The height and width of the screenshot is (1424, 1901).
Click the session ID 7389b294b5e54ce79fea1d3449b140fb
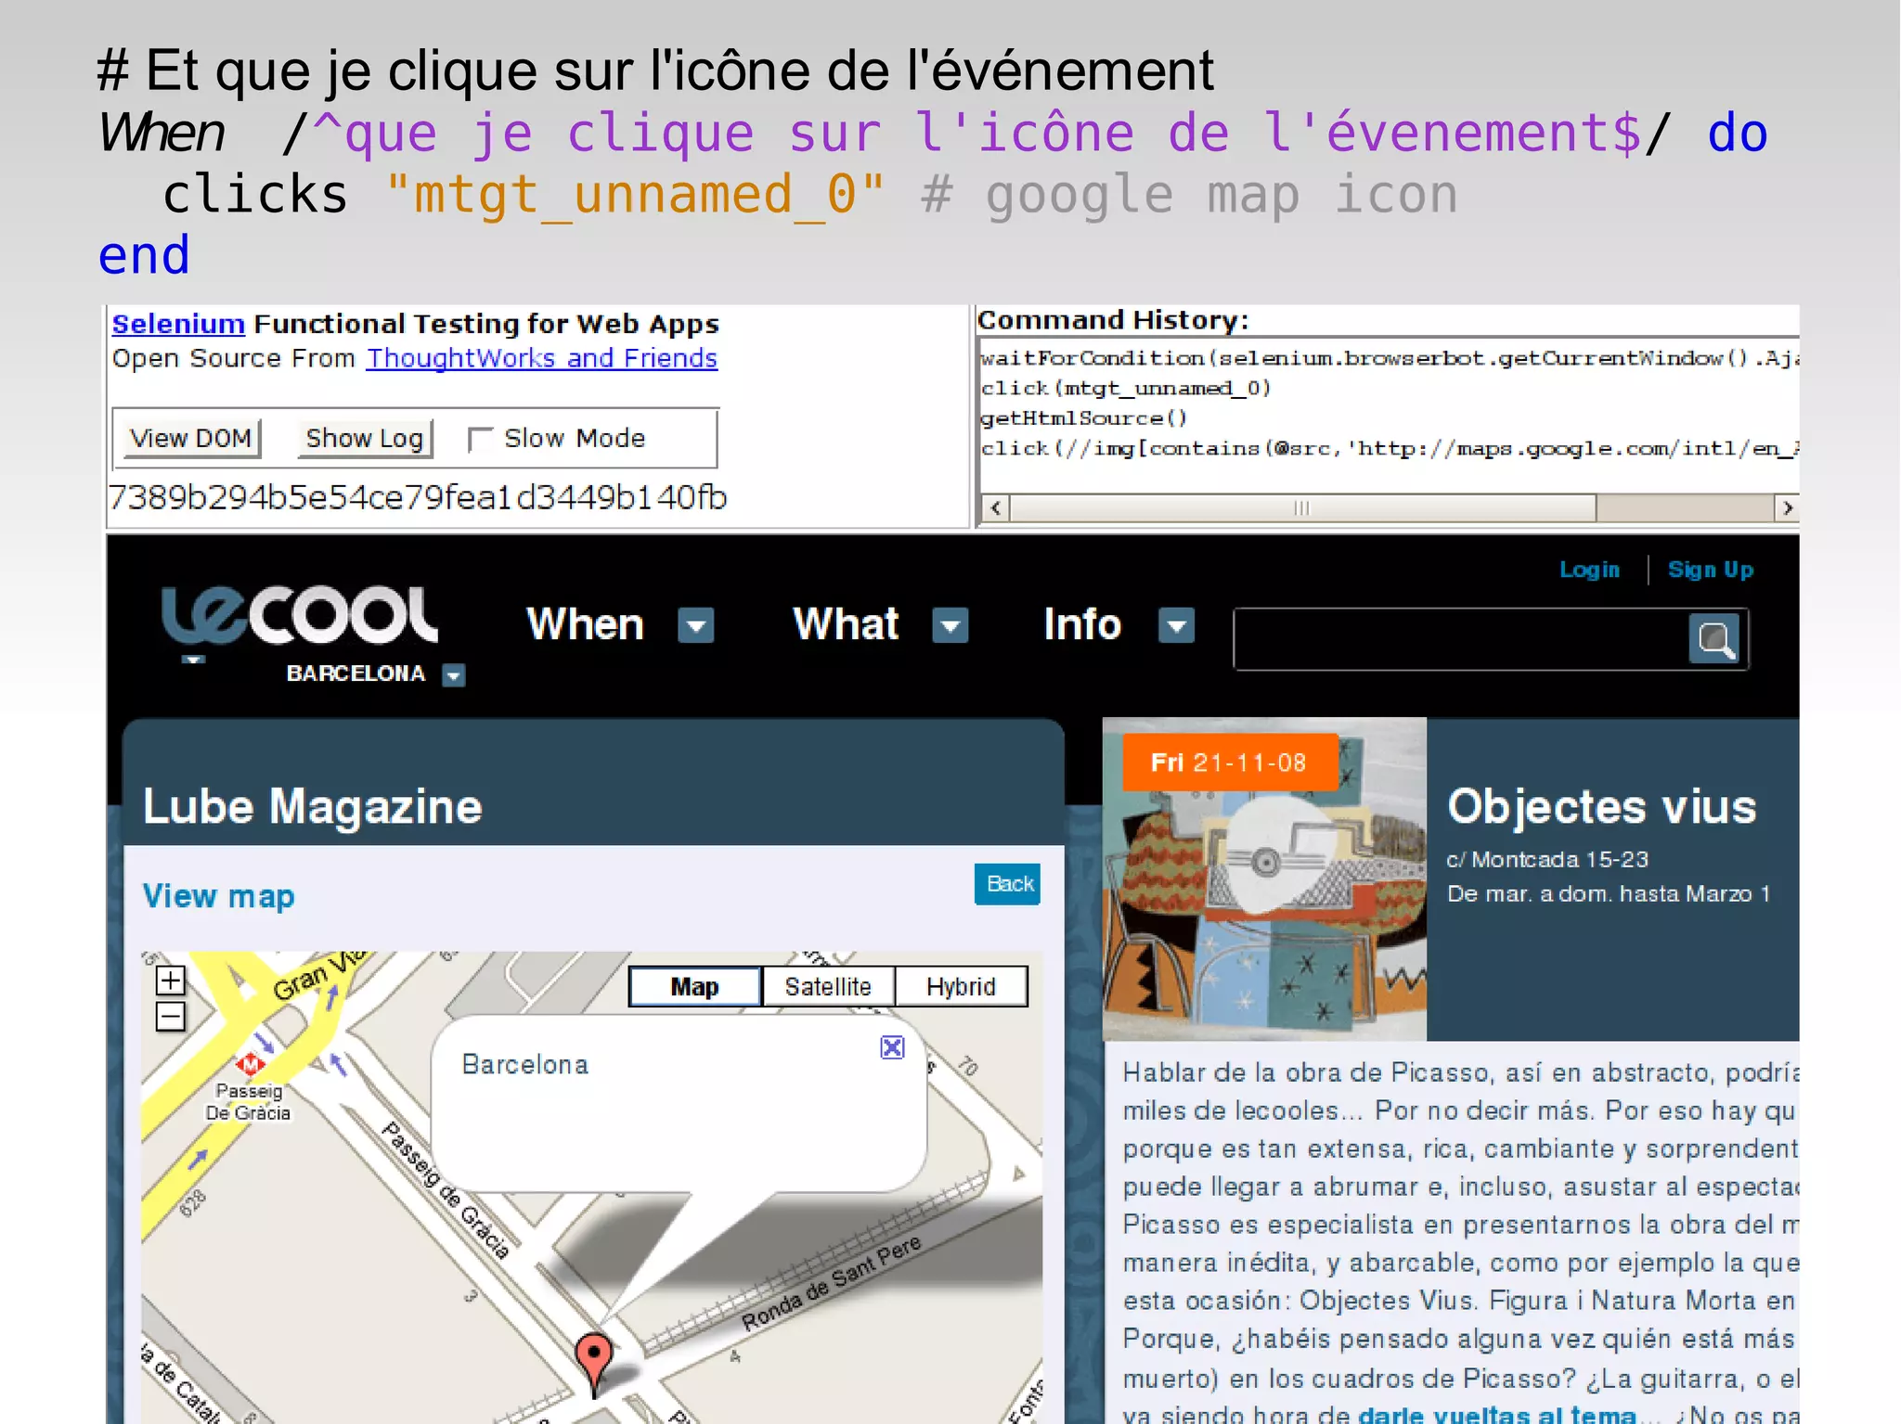(x=418, y=498)
